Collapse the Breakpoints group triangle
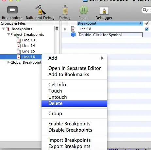 pyautogui.click(x=4, y=29)
